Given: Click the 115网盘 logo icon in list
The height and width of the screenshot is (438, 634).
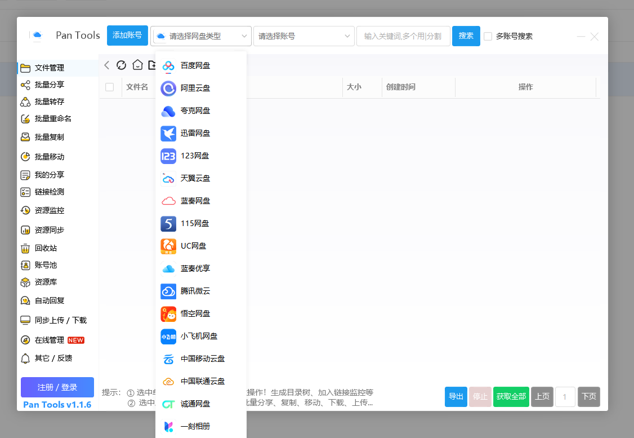Looking at the screenshot, I should 168,223.
